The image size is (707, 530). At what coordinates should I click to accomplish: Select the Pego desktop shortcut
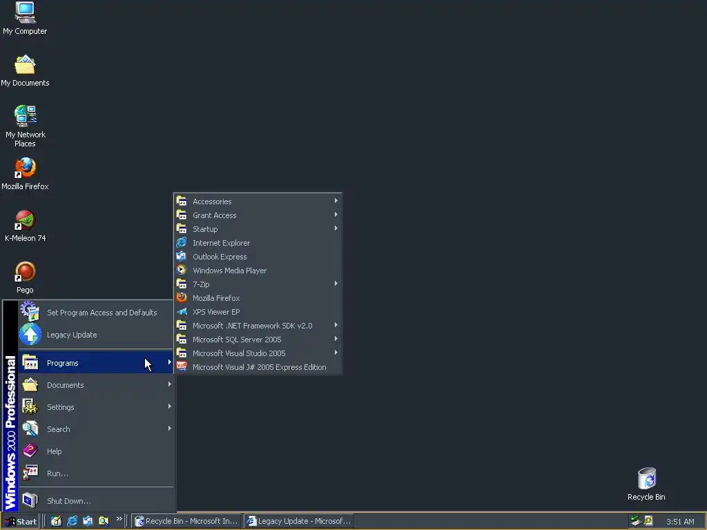[x=25, y=277]
